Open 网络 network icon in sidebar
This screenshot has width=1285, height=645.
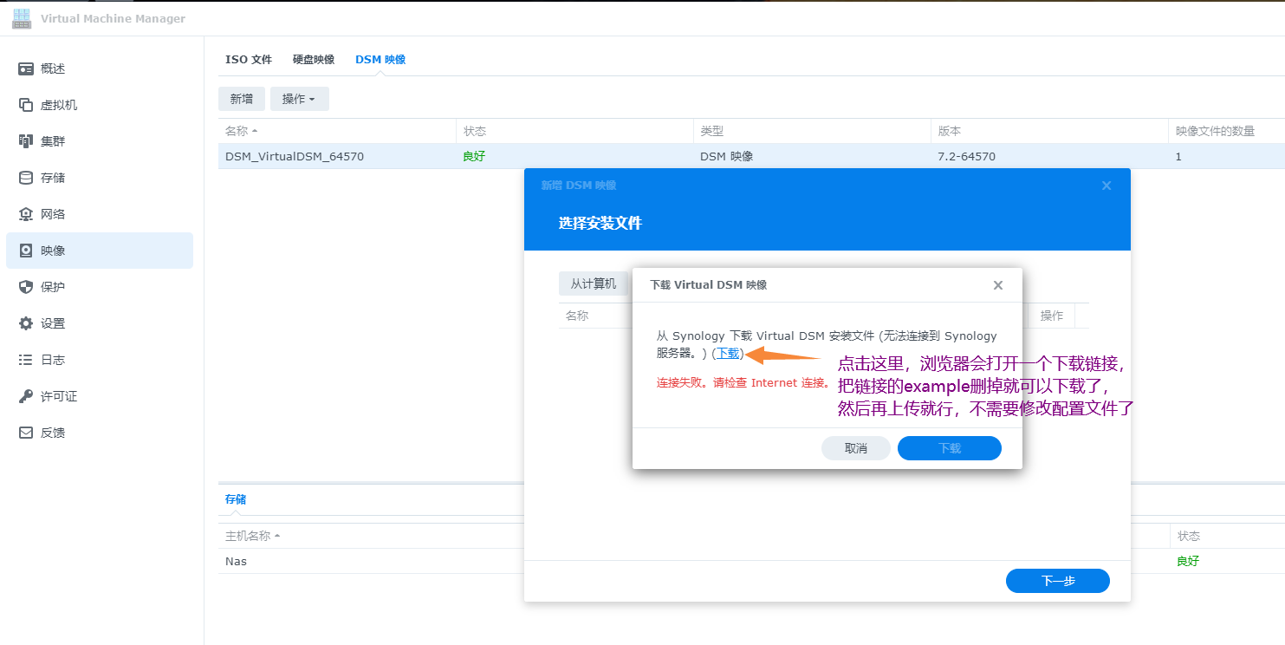(26, 214)
